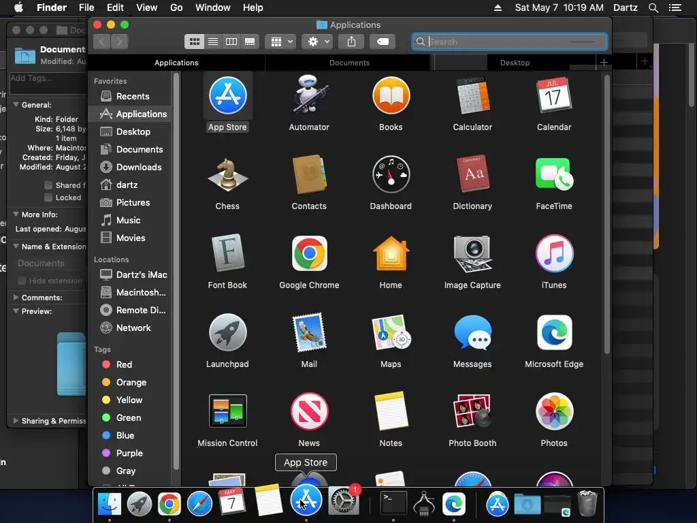Select the Mail application icon
This screenshot has height=523, width=697.
pyautogui.click(x=309, y=332)
